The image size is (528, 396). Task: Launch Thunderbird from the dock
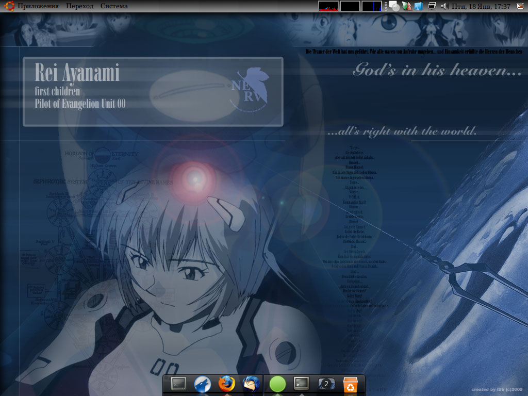251,384
